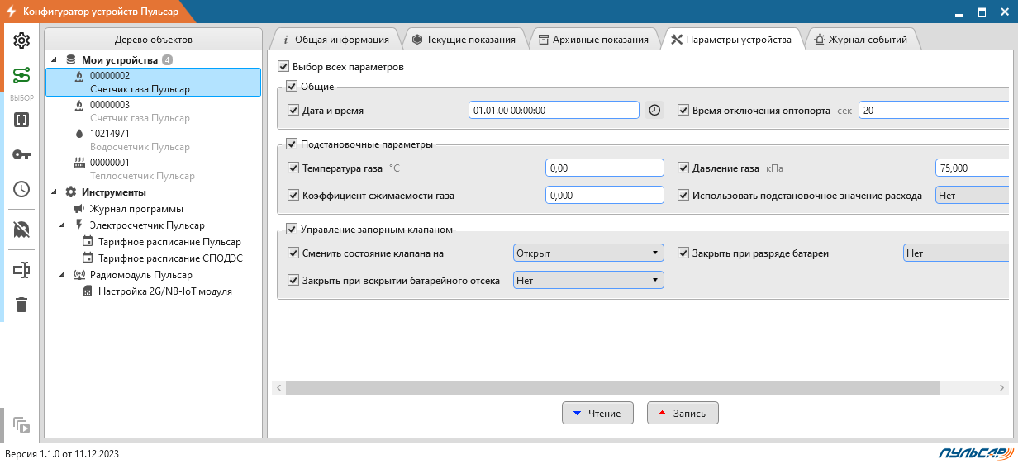The width and height of the screenshot is (1018, 464).
Task: Toggle Давление газа checkbox
Action: 683,168
